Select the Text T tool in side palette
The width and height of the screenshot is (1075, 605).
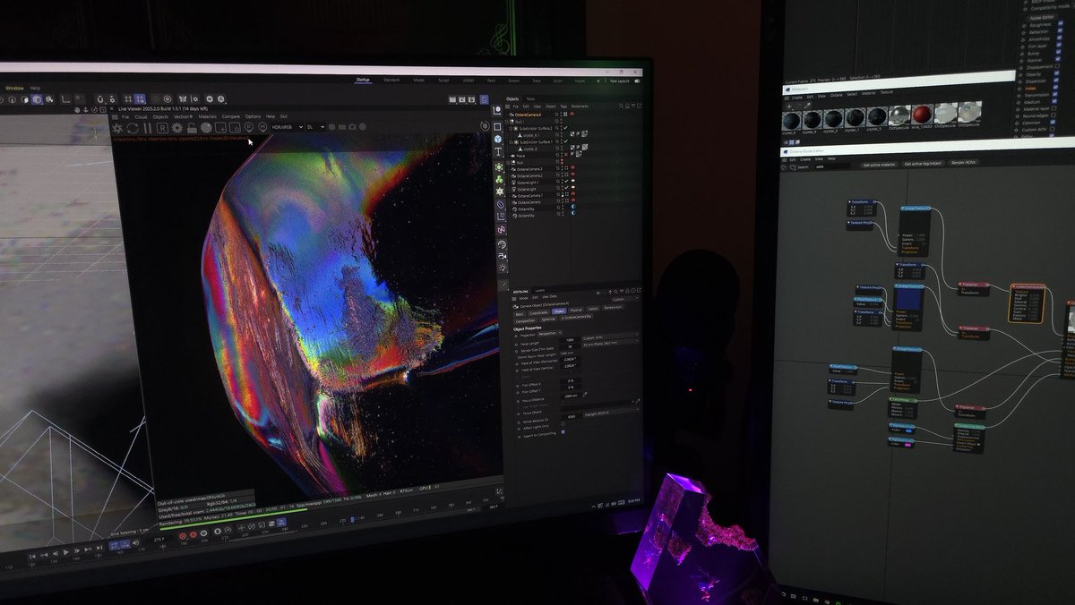[498, 151]
